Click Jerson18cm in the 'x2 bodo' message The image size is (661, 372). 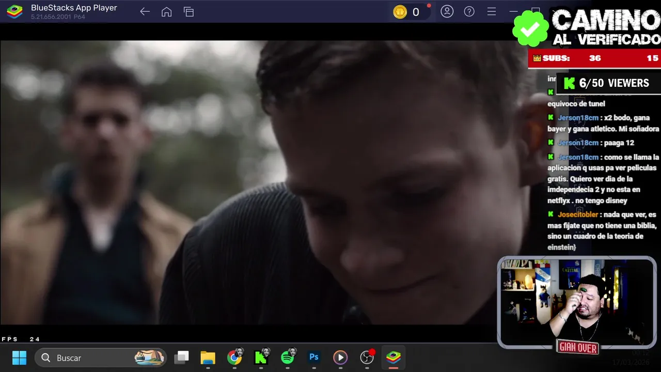click(578, 118)
